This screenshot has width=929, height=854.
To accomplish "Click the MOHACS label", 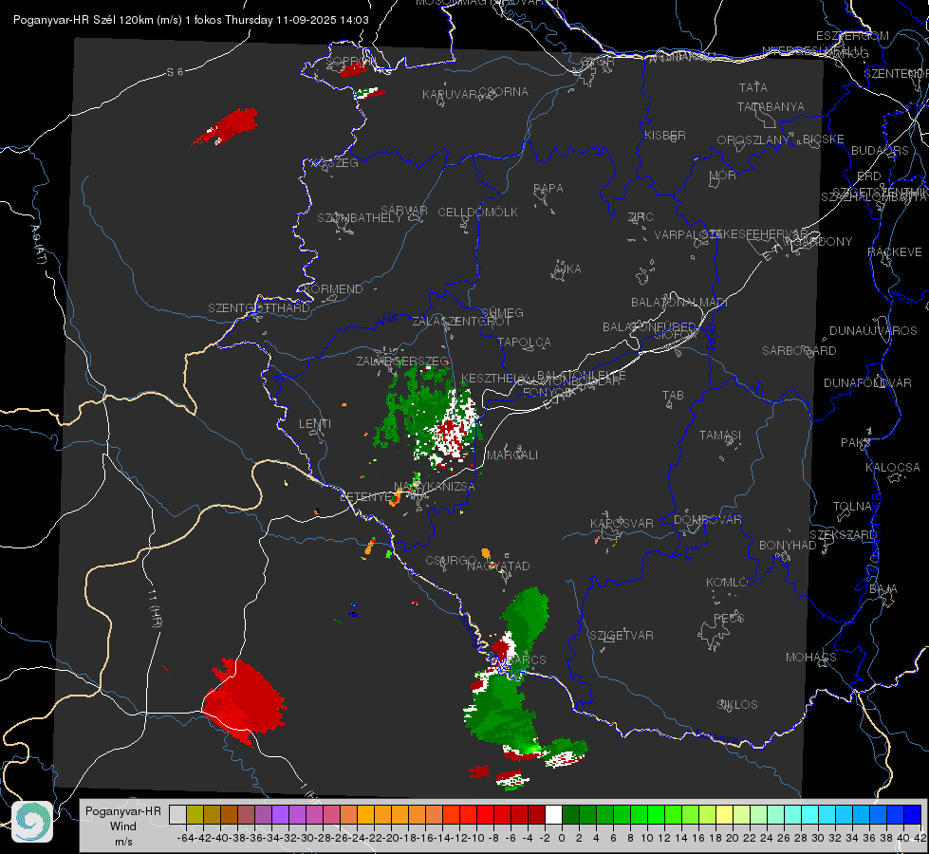I will click(811, 658).
